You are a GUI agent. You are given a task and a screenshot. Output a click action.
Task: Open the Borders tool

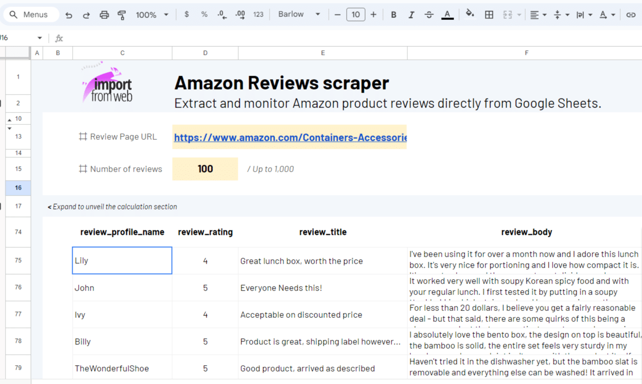pyautogui.click(x=489, y=15)
